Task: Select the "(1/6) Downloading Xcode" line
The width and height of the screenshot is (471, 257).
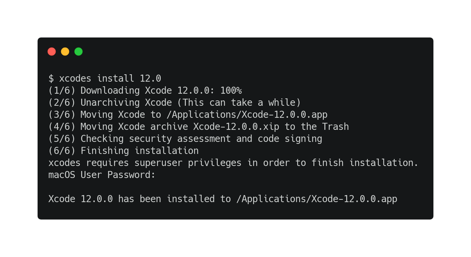Action: click(145, 91)
